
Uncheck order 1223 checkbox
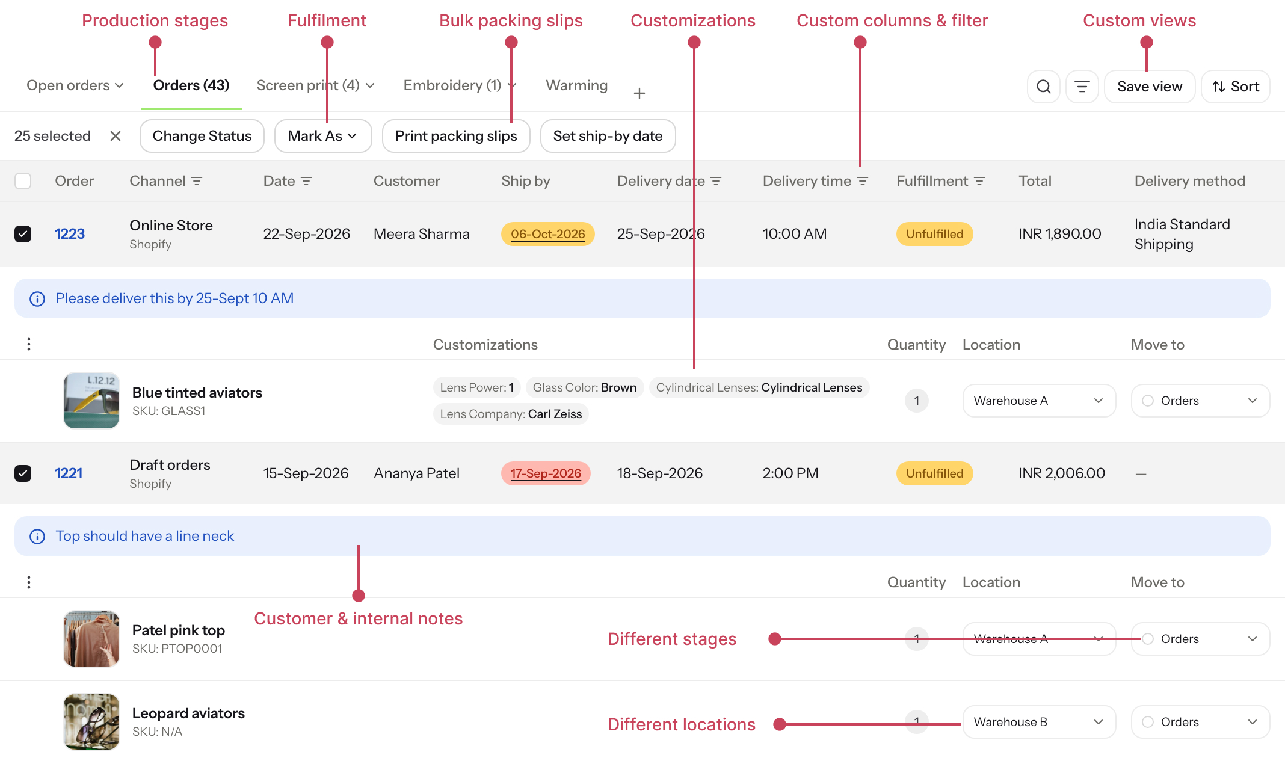[x=23, y=234]
